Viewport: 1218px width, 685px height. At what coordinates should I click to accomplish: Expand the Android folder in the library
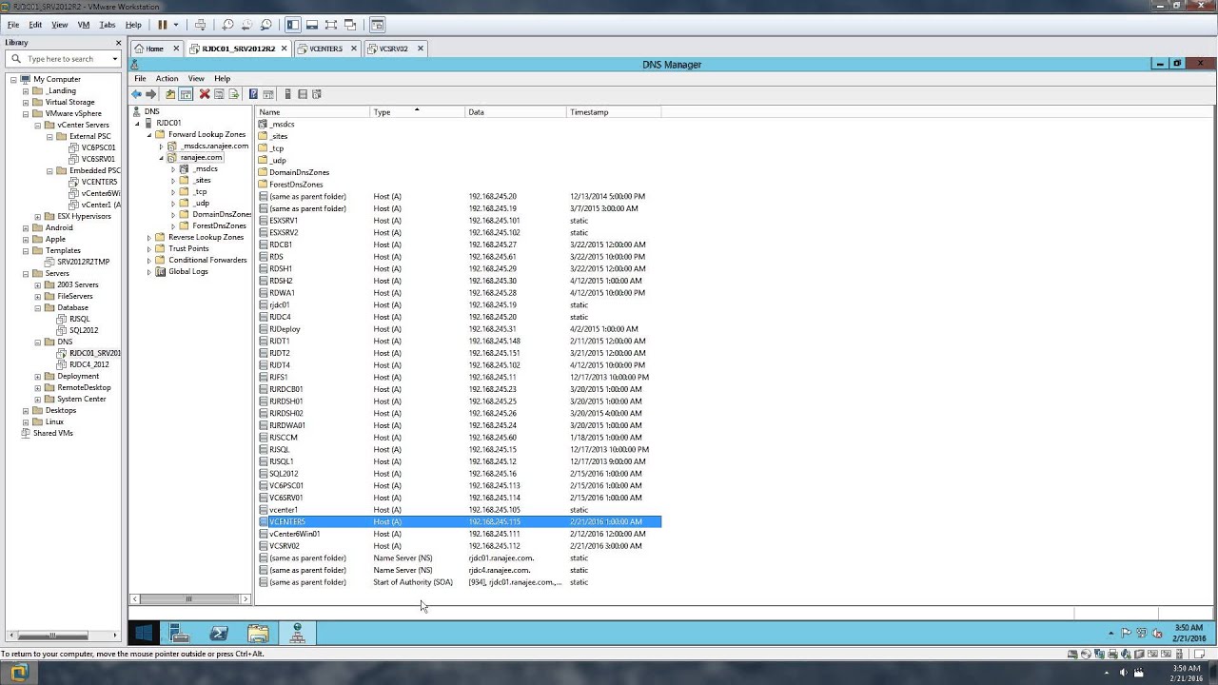click(x=26, y=227)
